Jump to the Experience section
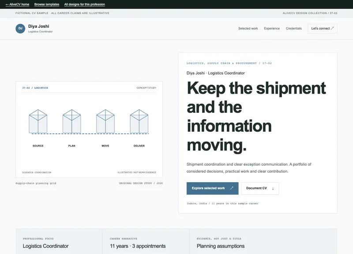Image resolution: width=353 pixels, height=254 pixels. 272,28
